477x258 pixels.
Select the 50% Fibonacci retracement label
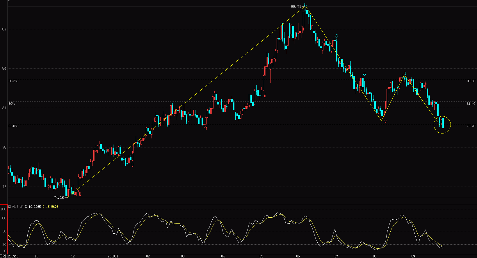(12, 104)
